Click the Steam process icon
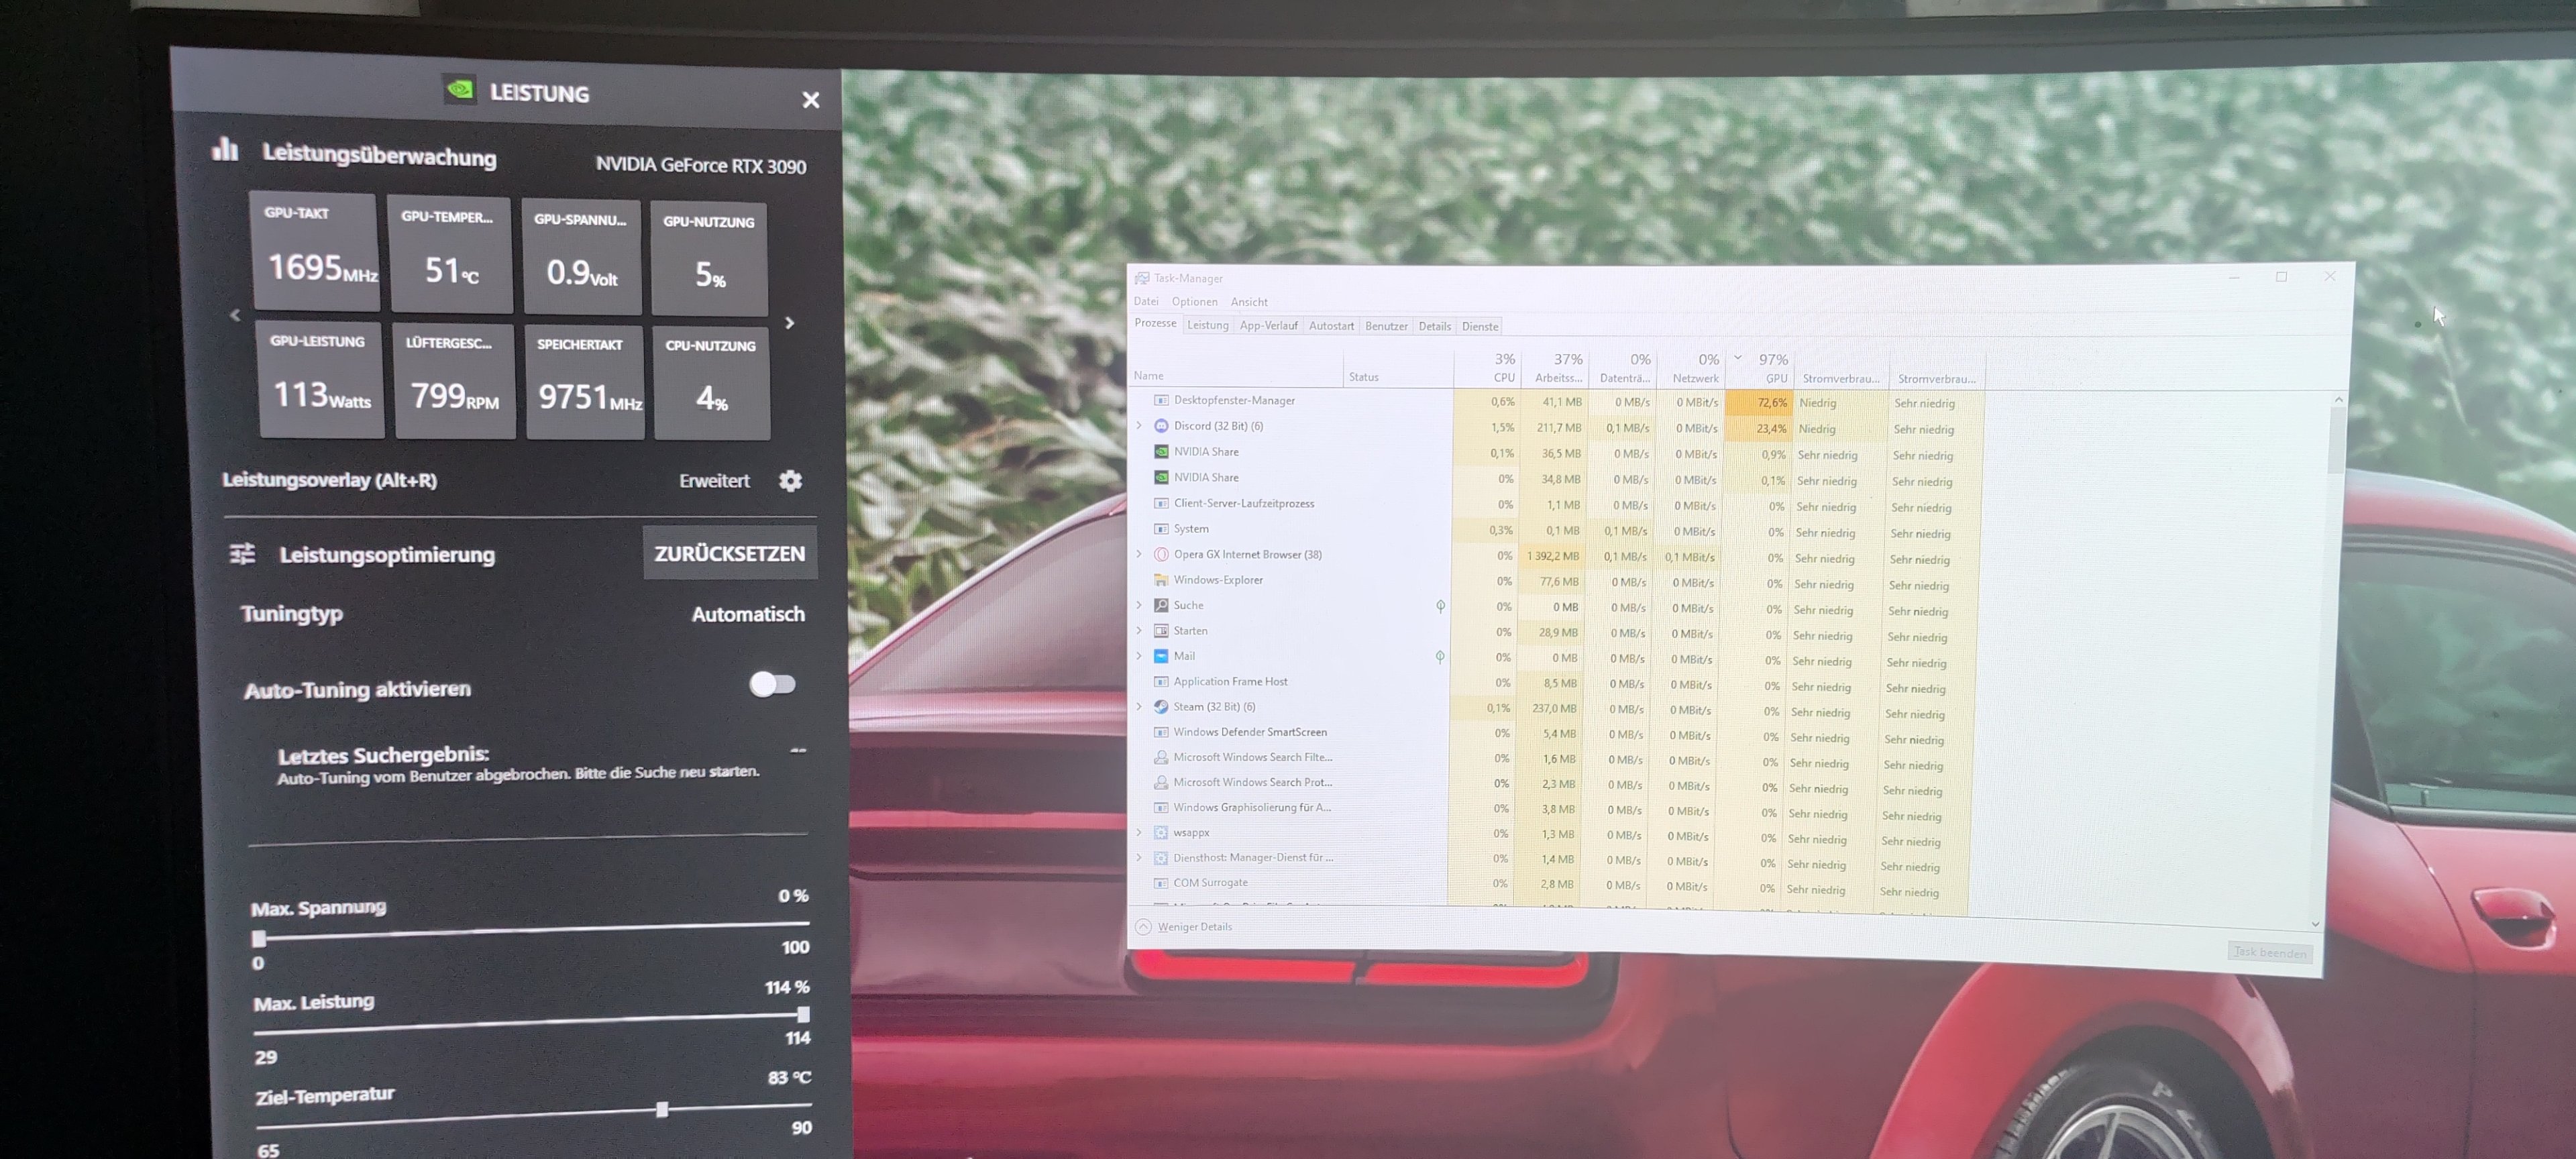Viewport: 2576px width, 1159px height. [1161, 707]
